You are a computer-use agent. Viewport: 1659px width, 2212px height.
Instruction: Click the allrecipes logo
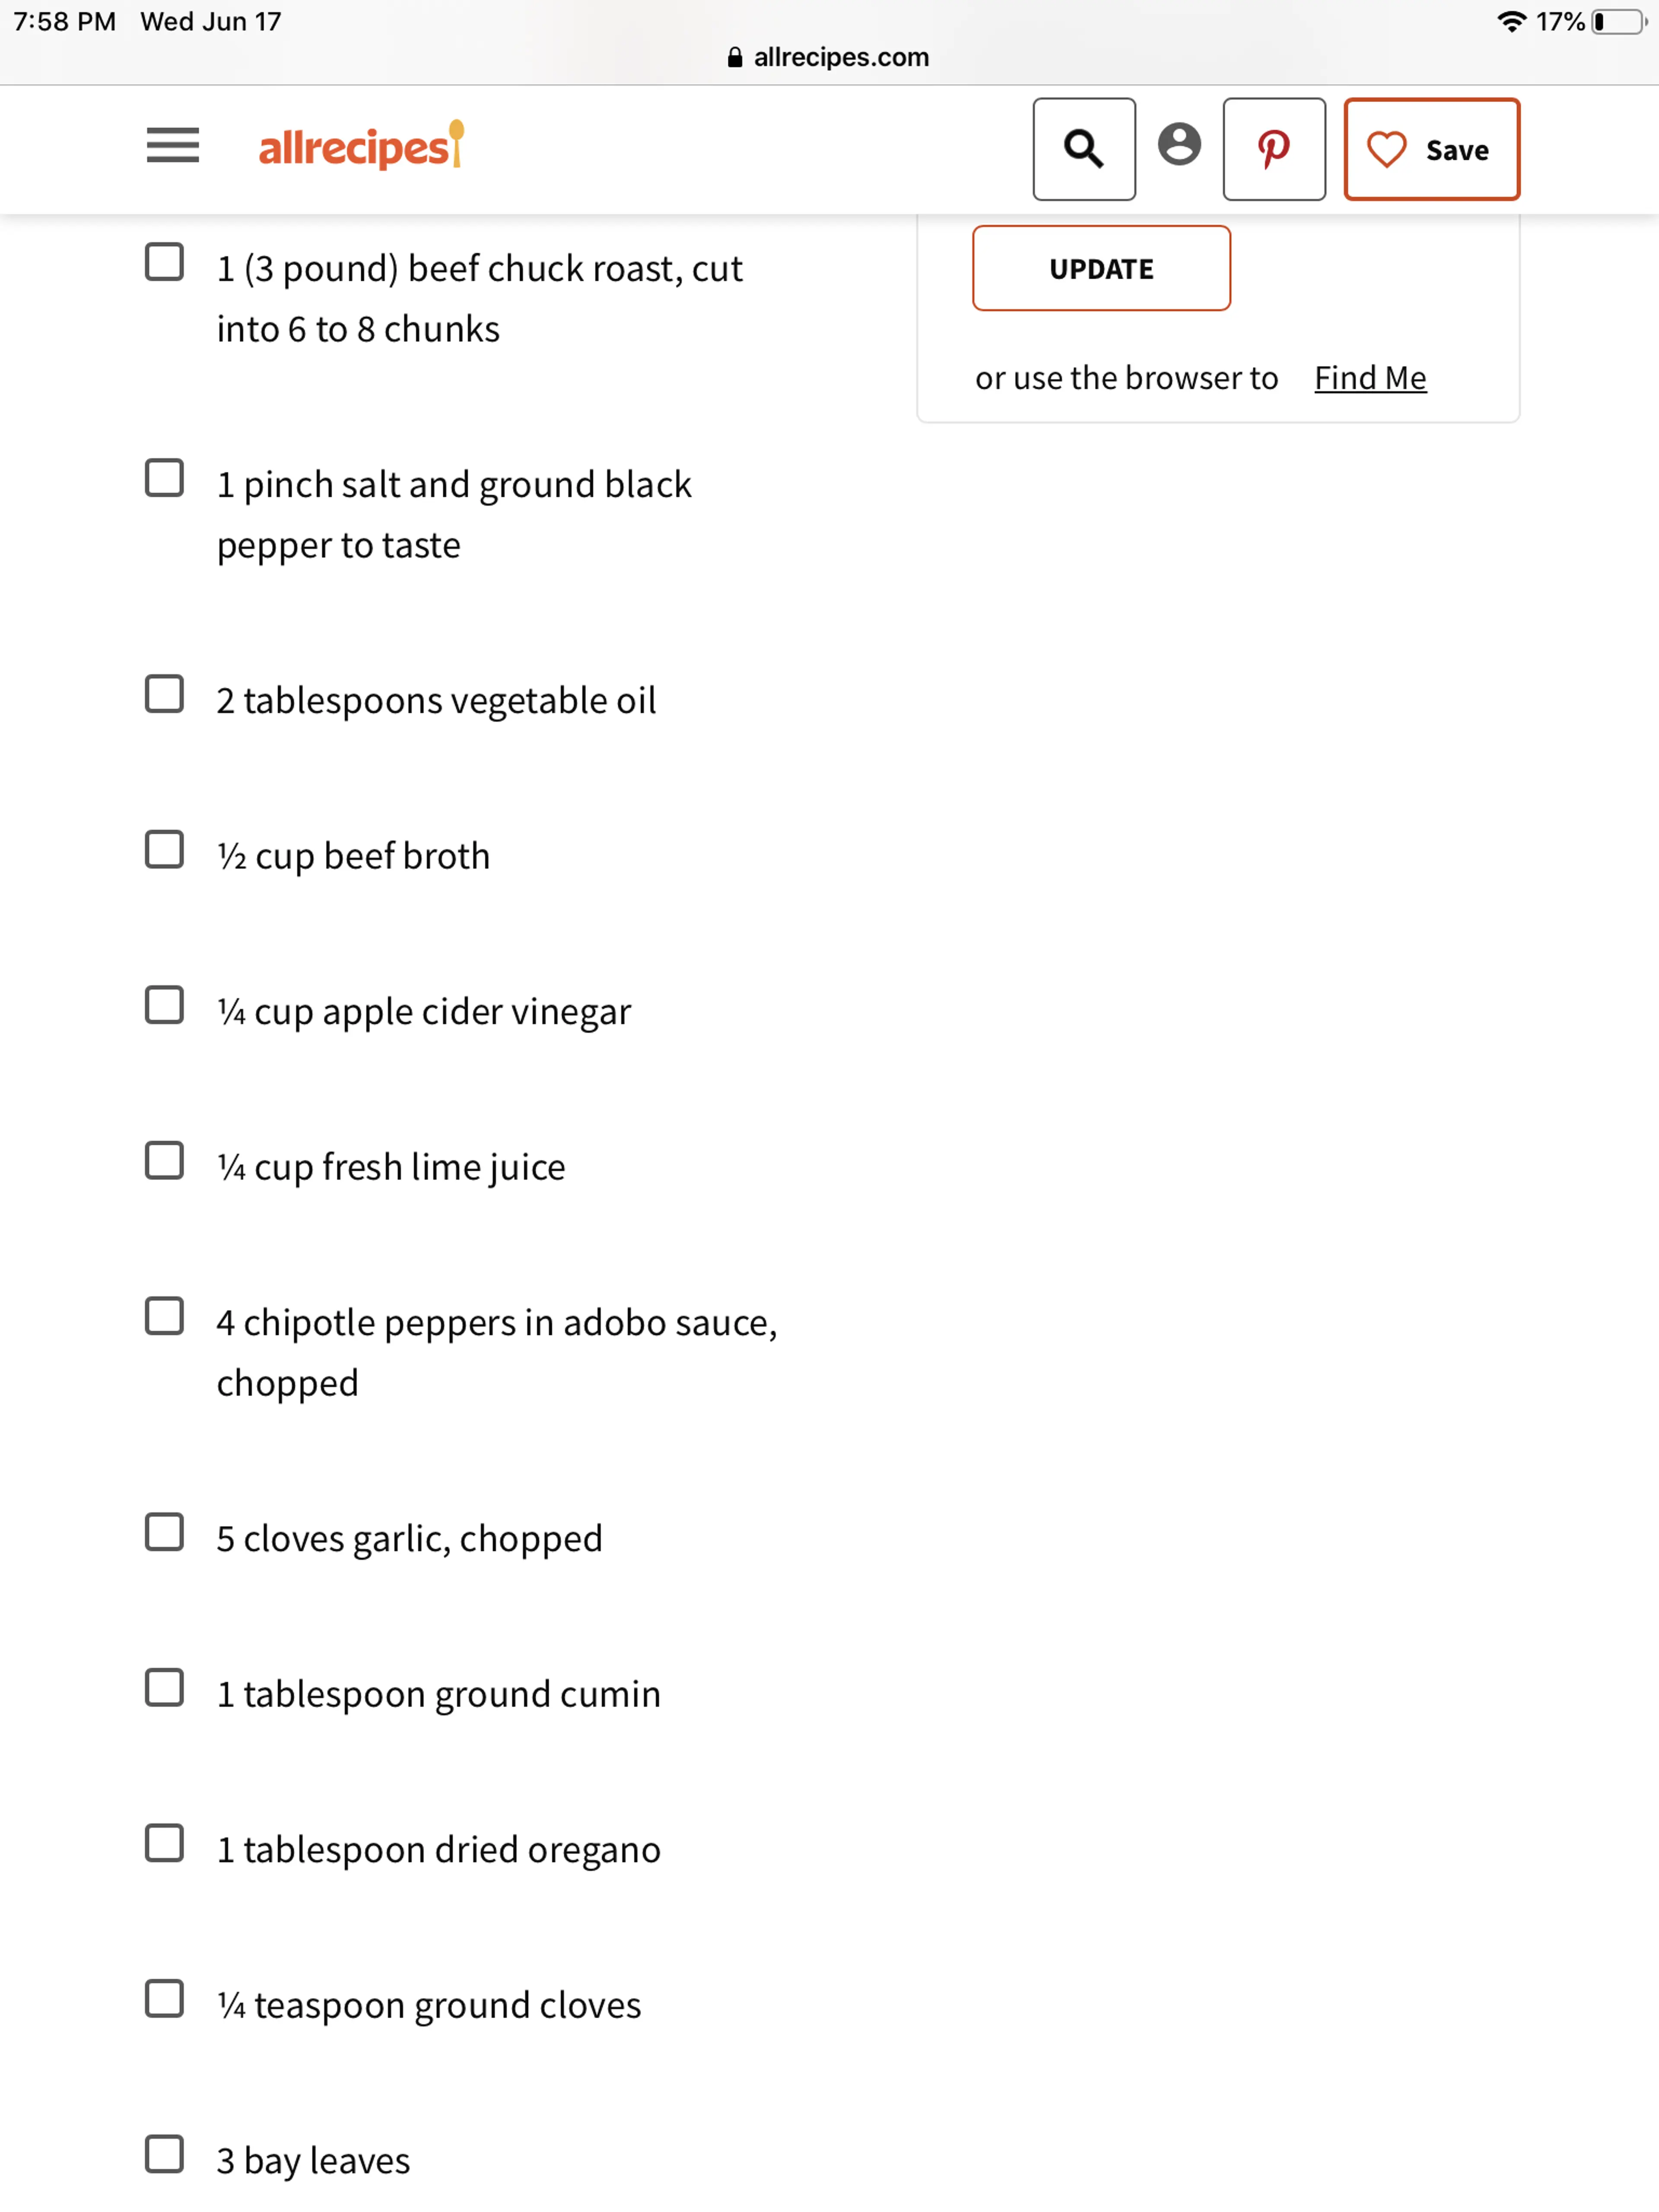360,147
